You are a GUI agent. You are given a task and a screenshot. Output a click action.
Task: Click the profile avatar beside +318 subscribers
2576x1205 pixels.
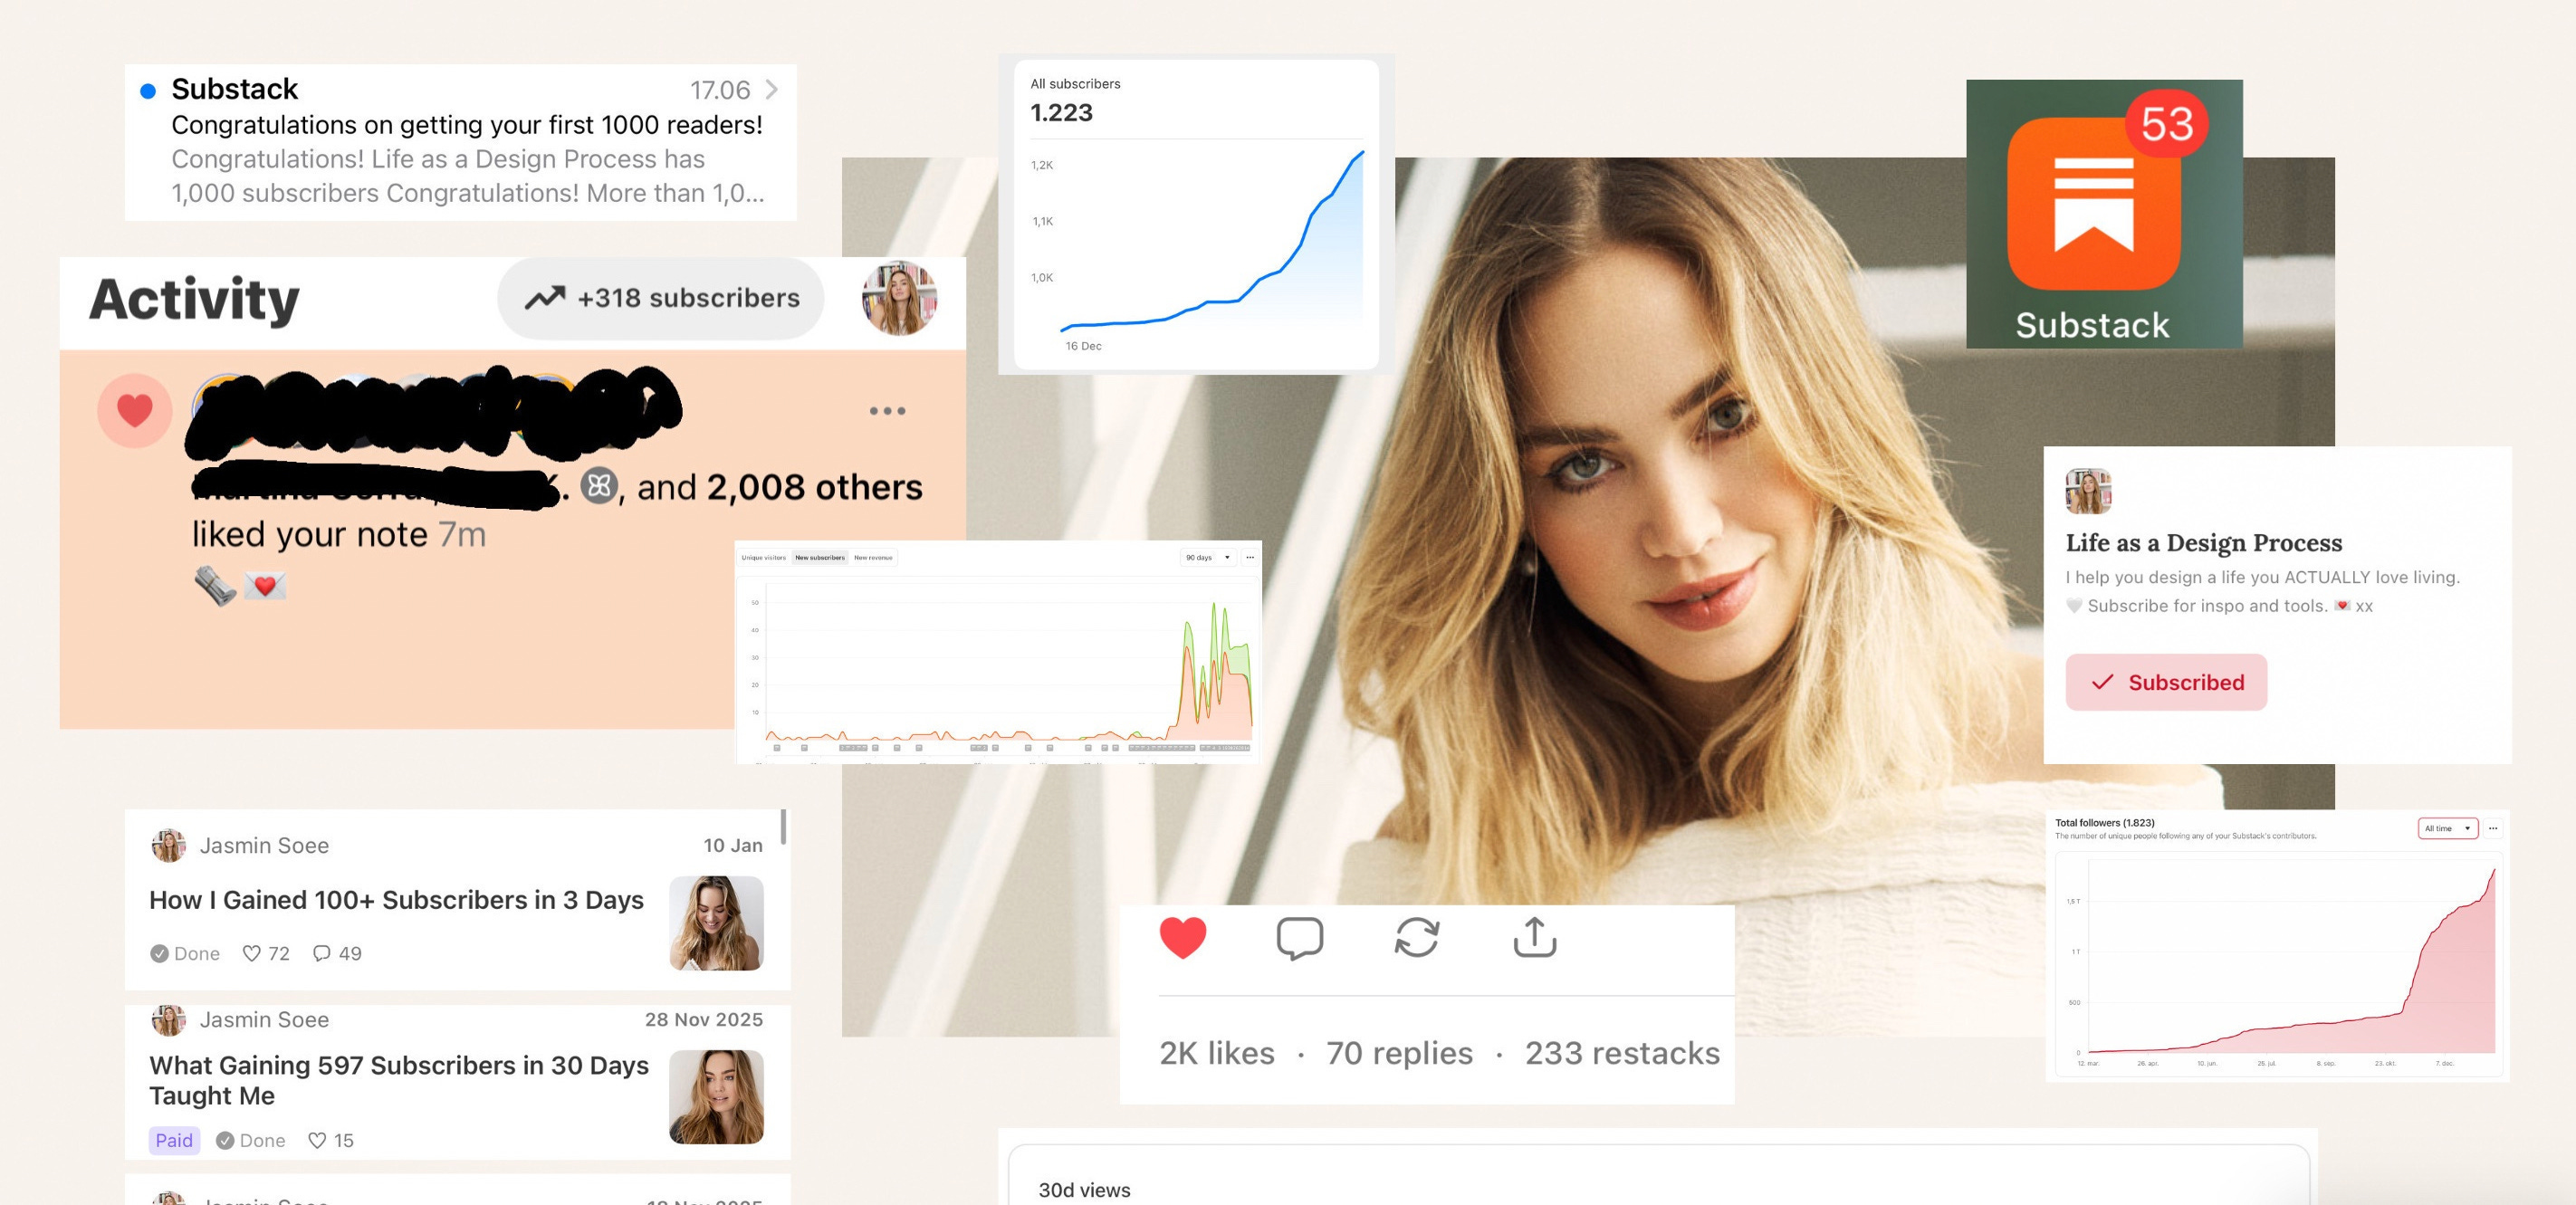coord(899,298)
